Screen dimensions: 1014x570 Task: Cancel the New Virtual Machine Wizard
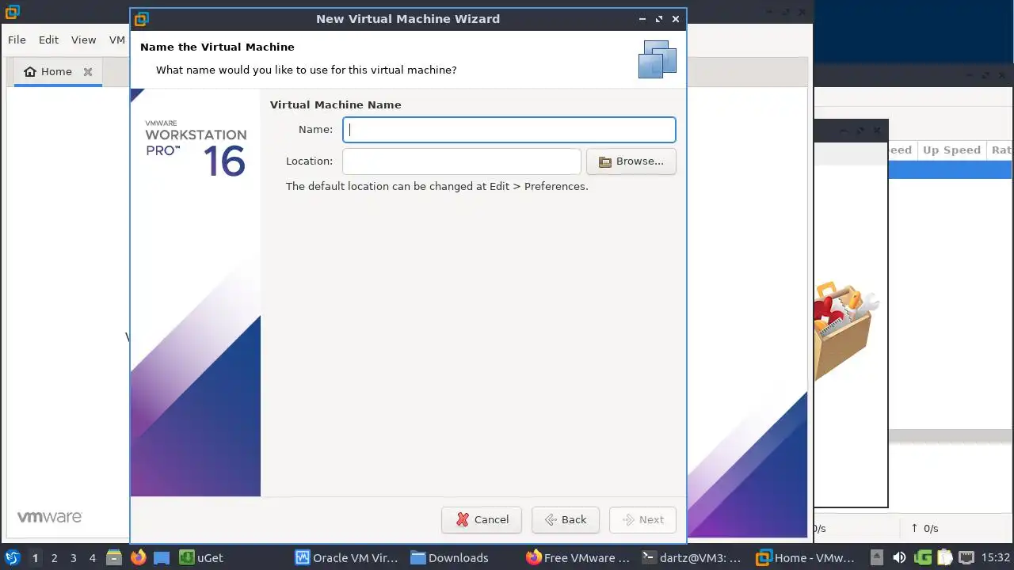tap(482, 520)
